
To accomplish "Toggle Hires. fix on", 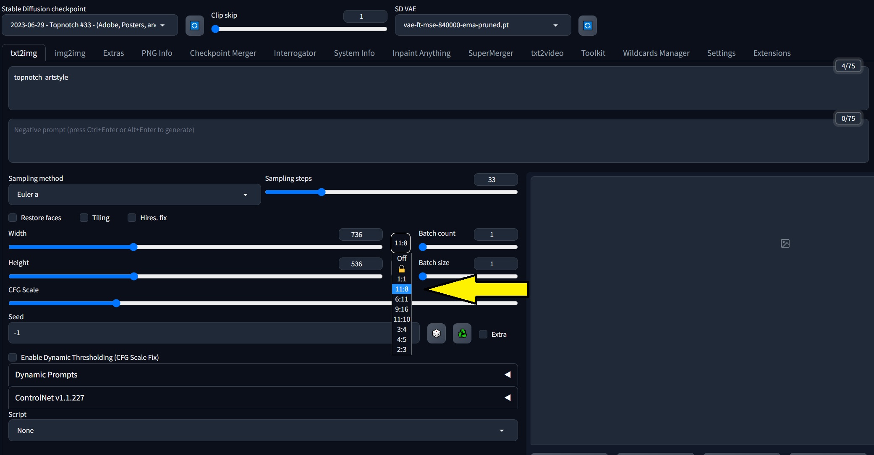I will [131, 218].
